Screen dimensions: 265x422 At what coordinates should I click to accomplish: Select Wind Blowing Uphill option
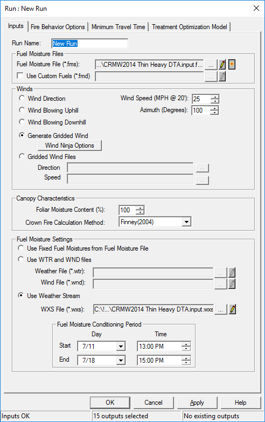(x=22, y=110)
